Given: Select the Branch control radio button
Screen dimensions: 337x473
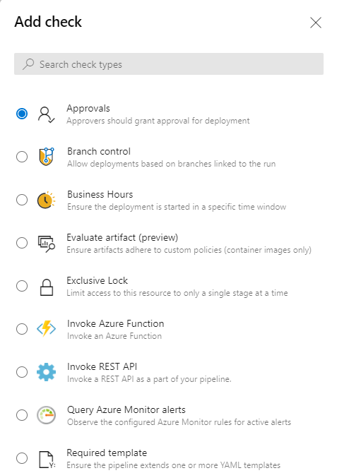Looking at the screenshot, I should pyautogui.click(x=22, y=157).
